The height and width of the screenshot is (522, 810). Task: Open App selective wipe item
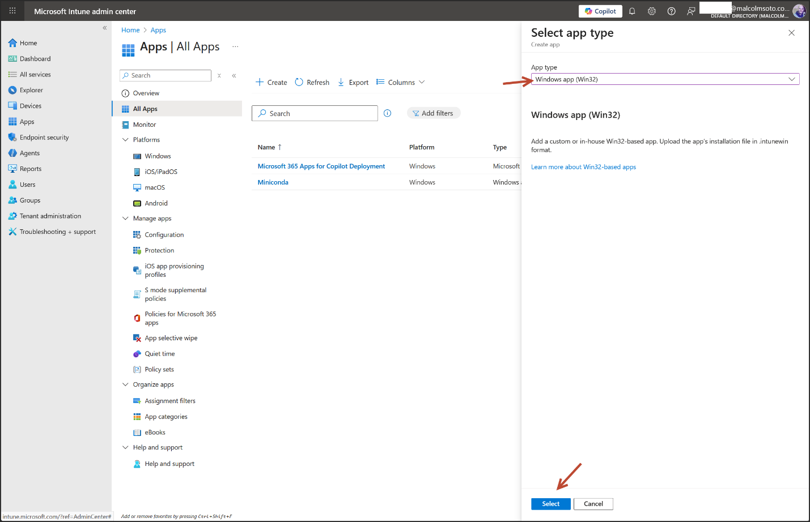(x=171, y=339)
